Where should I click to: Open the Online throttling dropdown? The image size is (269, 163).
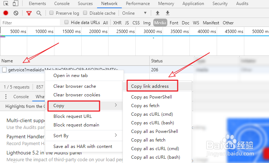pyautogui.click(x=134, y=13)
